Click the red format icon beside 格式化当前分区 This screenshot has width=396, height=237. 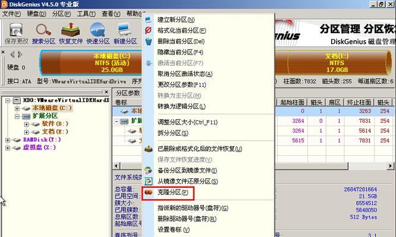click(148, 30)
